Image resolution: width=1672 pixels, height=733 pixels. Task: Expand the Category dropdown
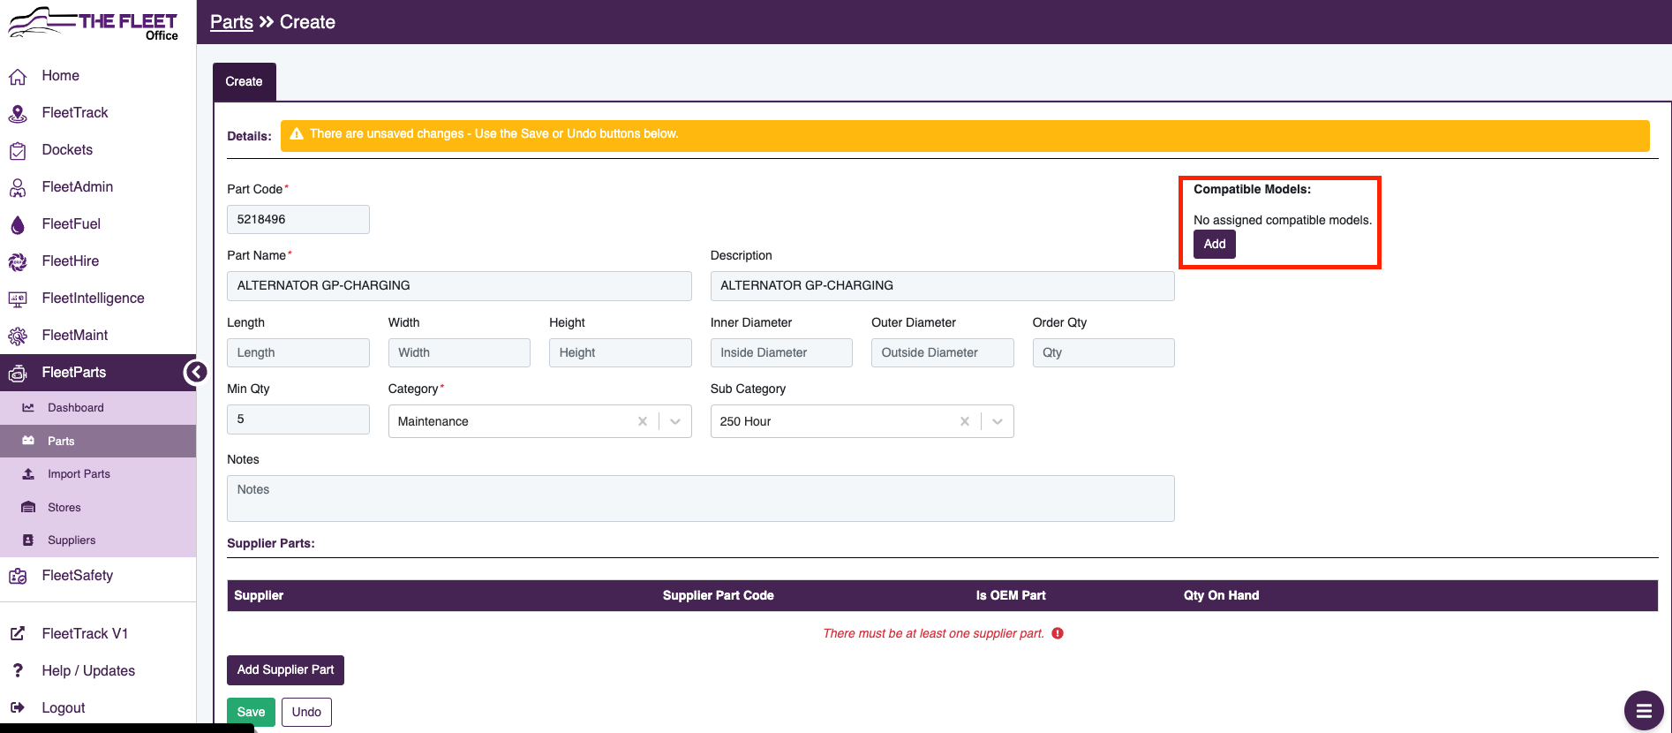pyautogui.click(x=675, y=421)
